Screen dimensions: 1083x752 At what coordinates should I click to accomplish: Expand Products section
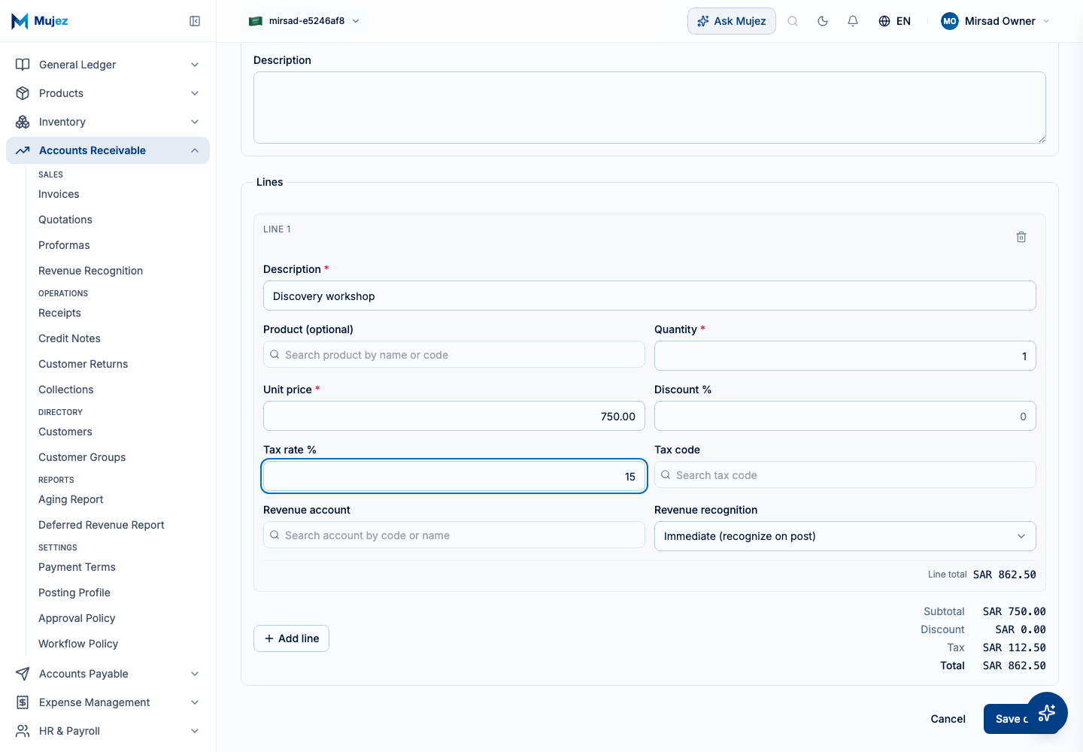(x=108, y=93)
